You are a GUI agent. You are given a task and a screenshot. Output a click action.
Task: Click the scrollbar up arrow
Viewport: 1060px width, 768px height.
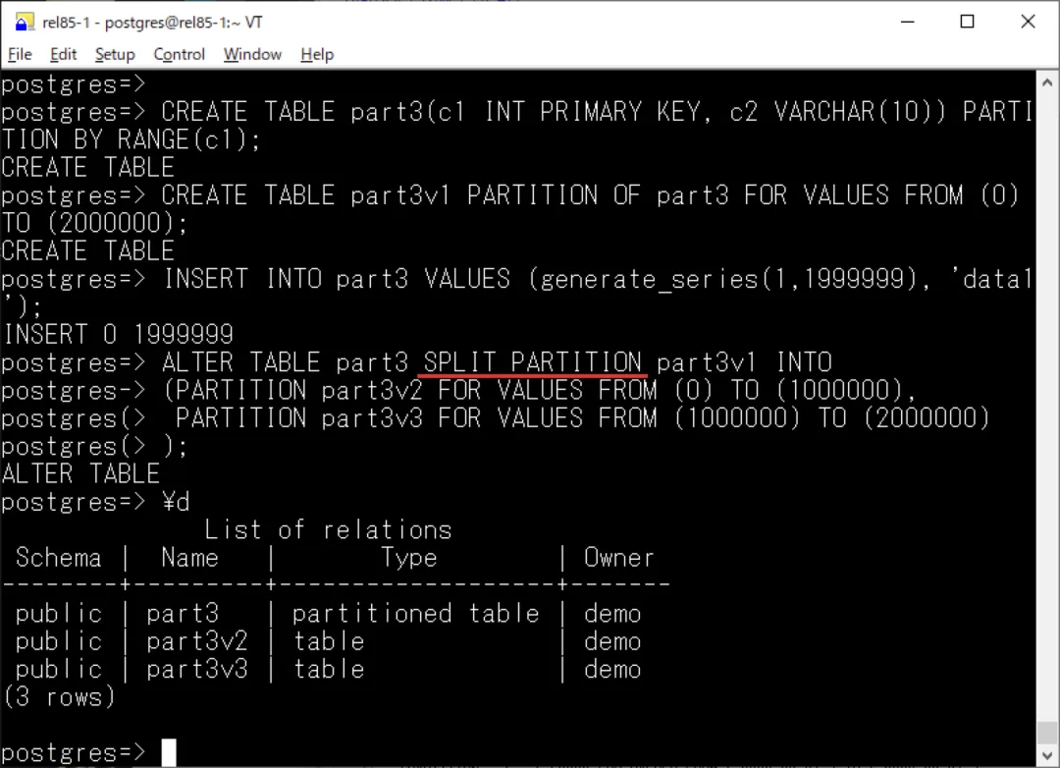tap(1047, 82)
